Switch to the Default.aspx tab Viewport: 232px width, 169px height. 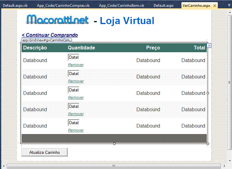coord(163,6)
